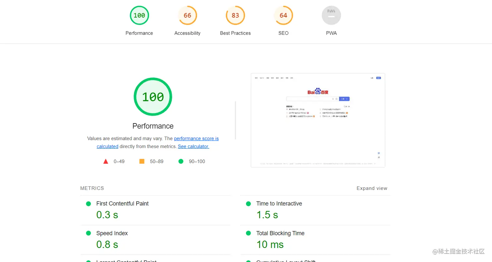Click the red triangle 0–49 legend icon
This screenshot has width=492, height=262.
tap(106, 161)
